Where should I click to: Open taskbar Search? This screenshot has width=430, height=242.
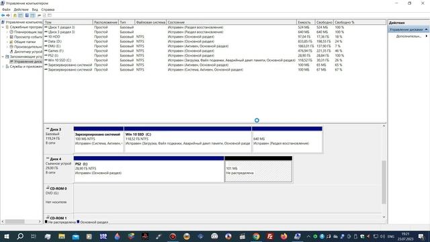[20, 236]
